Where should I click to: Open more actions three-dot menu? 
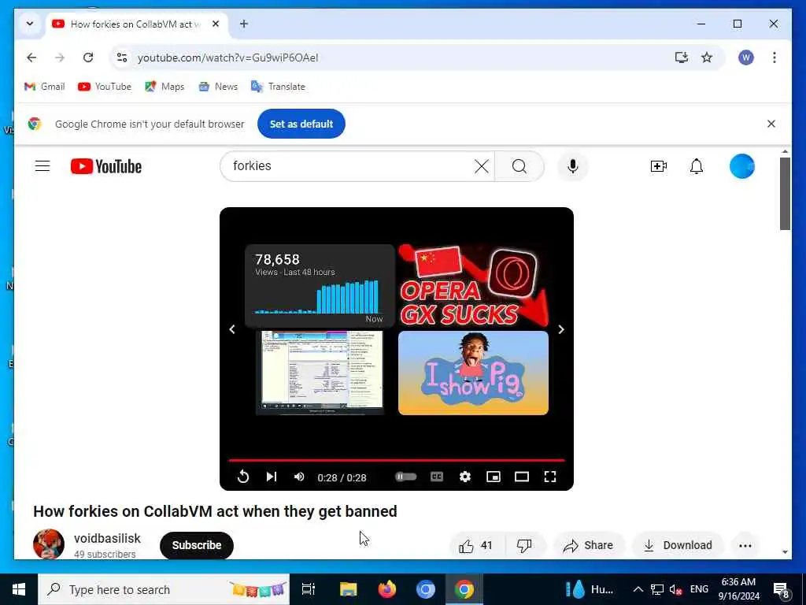click(x=745, y=545)
